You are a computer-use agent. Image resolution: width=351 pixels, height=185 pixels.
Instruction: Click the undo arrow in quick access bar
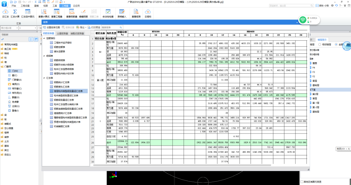pyautogui.click(x=24, y=2)
